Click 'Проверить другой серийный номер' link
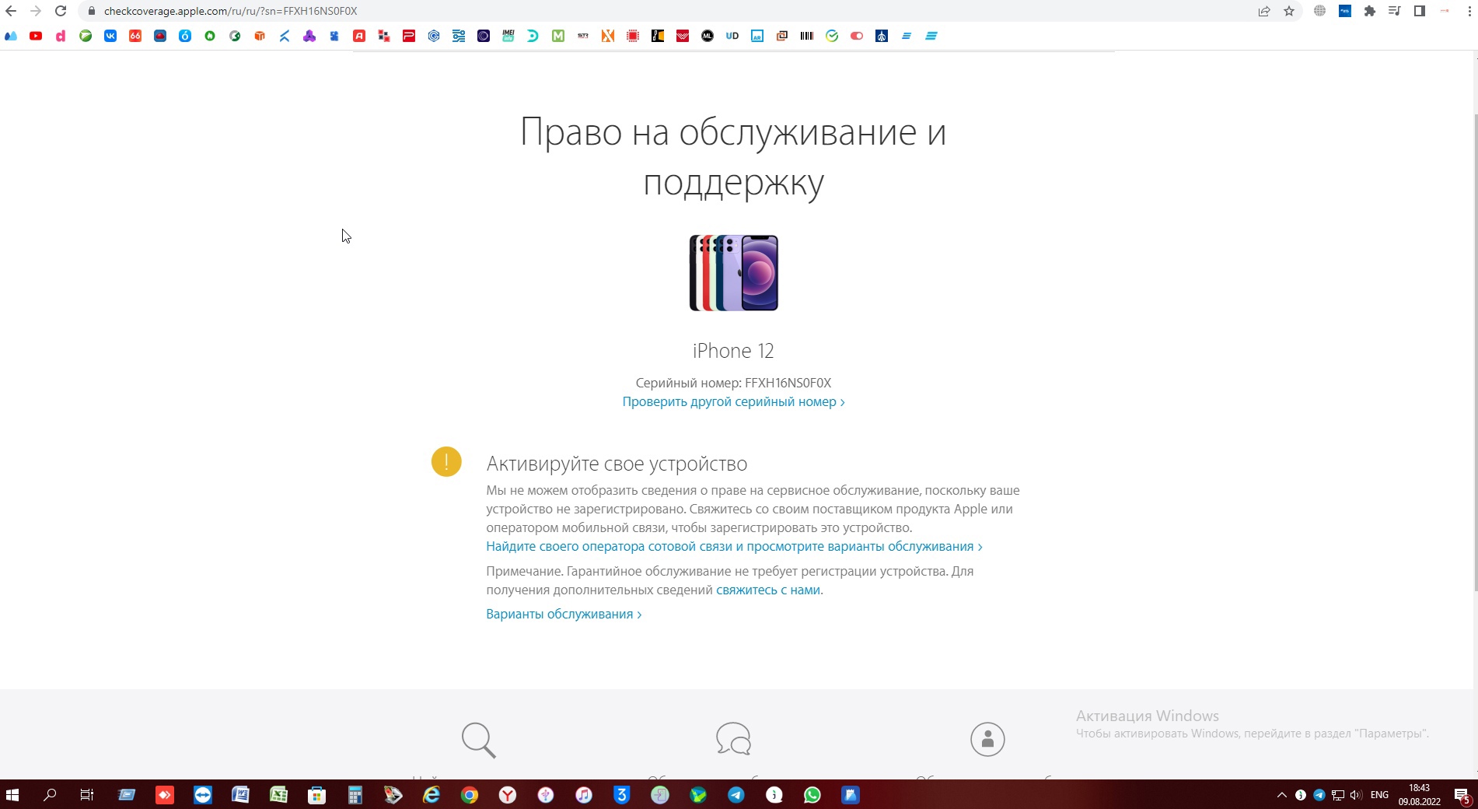 [732, 402]
